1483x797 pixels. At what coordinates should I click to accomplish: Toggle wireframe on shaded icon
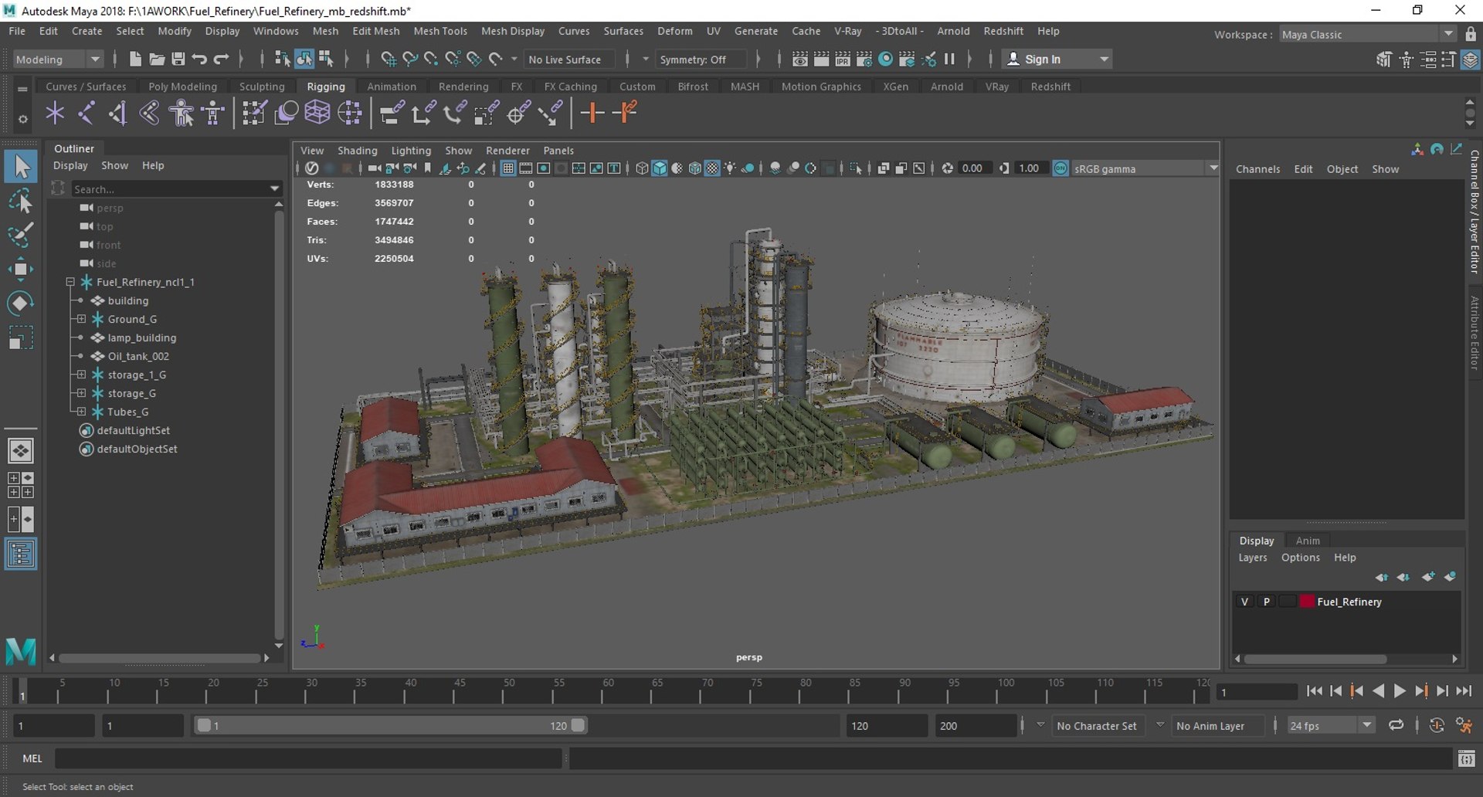694,168
